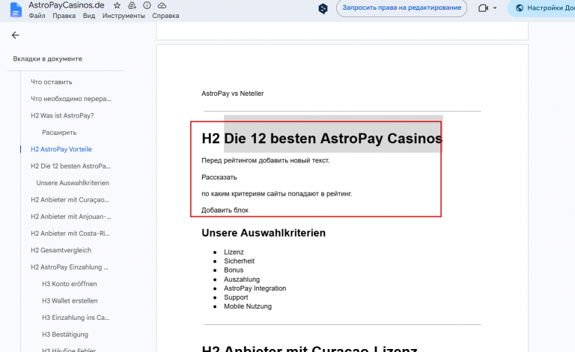575x352 pixels.
Task: Open the document info icon
Action: pyautogui.click(x=147, y=5)
